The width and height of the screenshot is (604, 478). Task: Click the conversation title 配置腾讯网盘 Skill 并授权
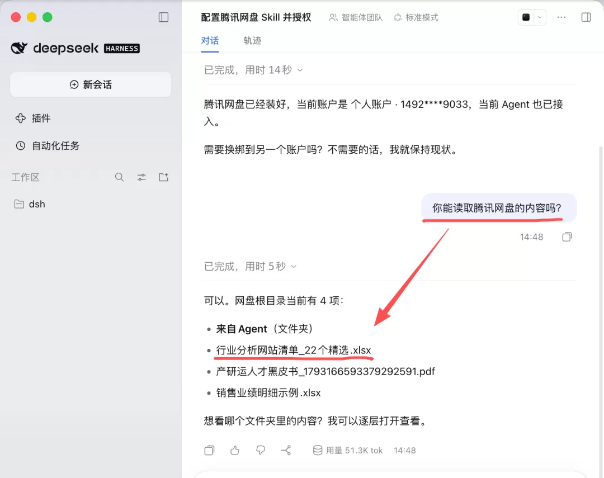(x=256, y=17)
